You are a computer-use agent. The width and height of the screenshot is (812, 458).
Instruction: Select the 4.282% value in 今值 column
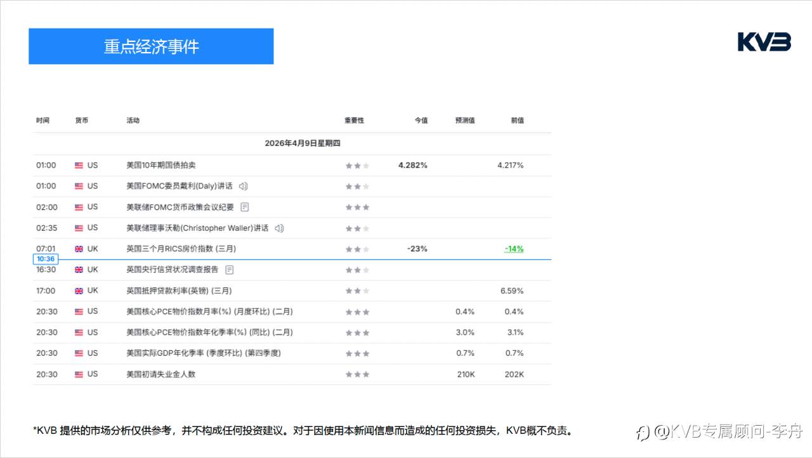pos(412,165)
